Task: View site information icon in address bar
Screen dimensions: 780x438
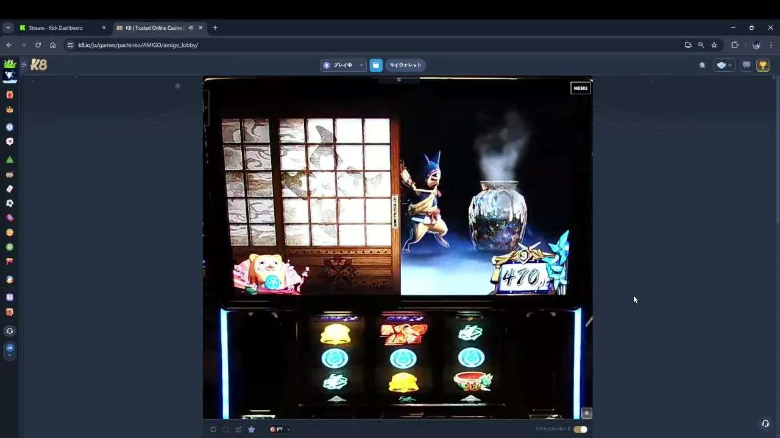Action: tap(70, 45)
